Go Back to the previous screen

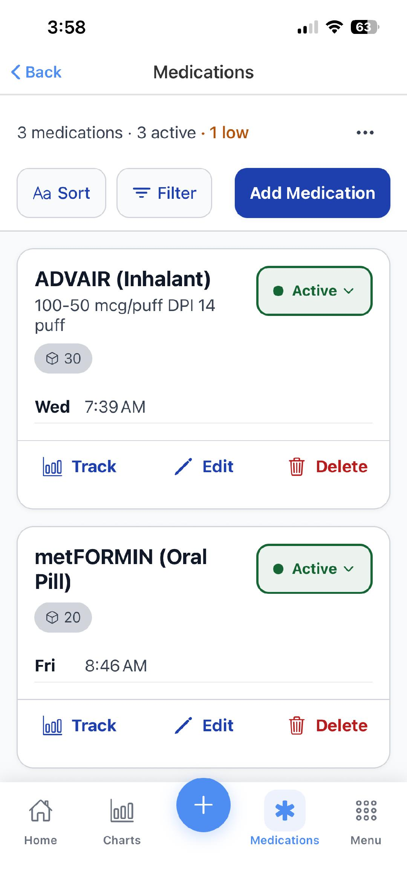(36, 72)
